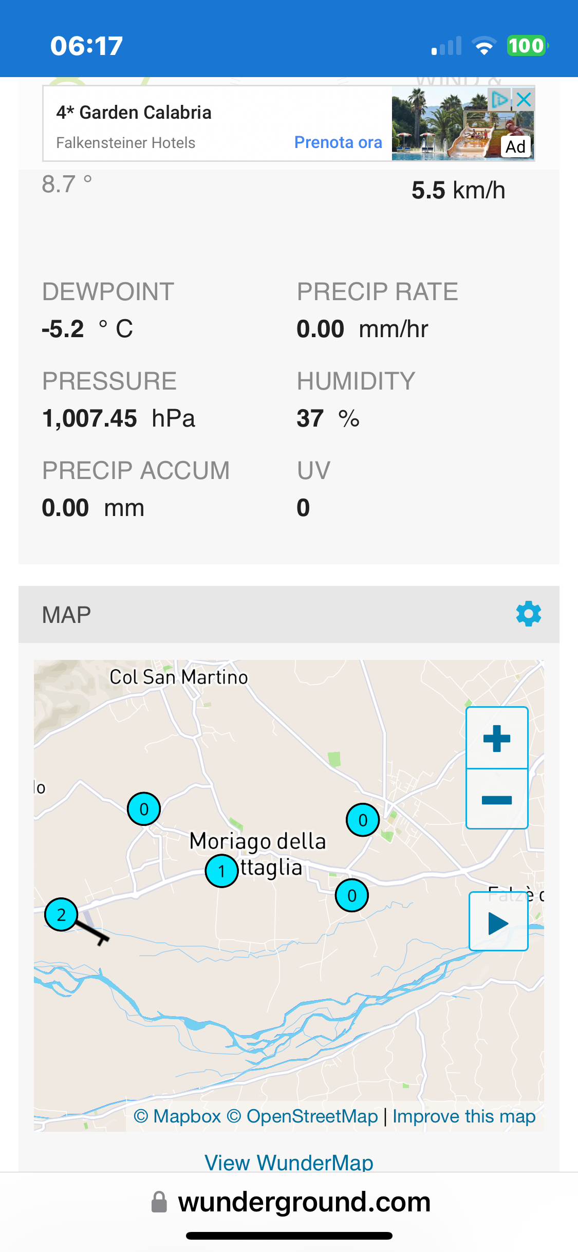Tap the wunderground.com address bar
The width and height of the screenshot is (578, 1252).
[x=290, y=1202]
